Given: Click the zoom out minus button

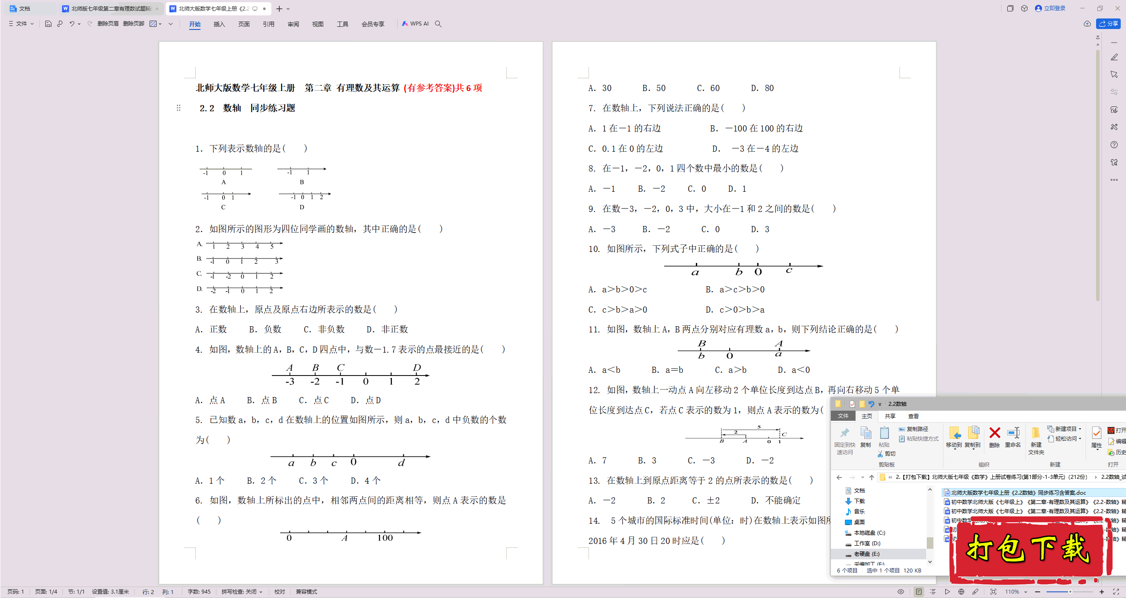Looking at the screenshot, I should pos(1038,592).
